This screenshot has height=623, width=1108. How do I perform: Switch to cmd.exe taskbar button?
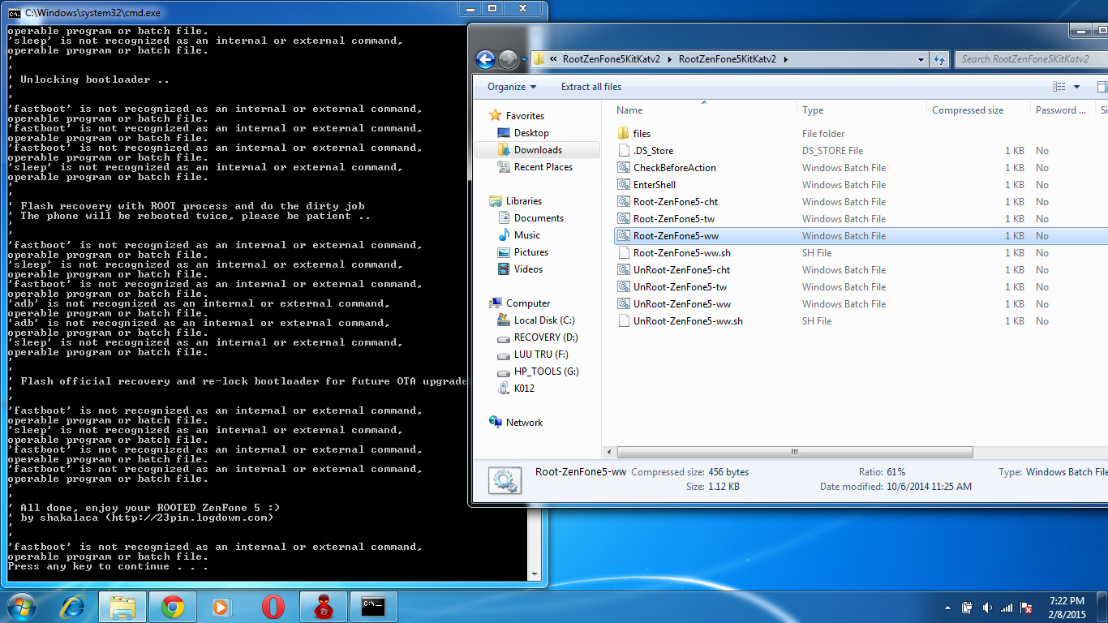(x=373, y=607)
